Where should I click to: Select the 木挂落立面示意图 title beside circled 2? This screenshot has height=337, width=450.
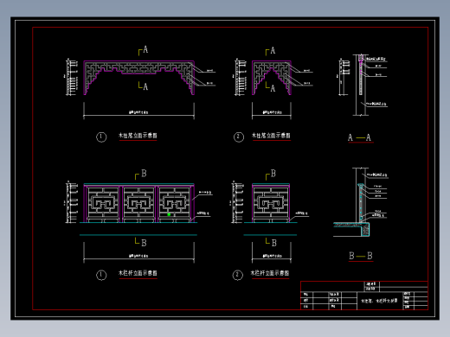(271, 136)
